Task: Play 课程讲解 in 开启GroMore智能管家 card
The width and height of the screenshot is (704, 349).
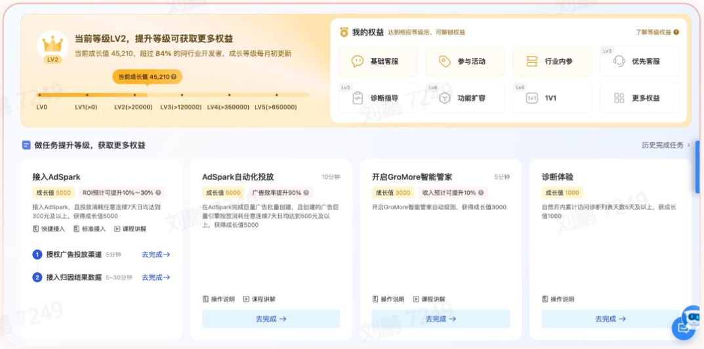Action: point(429,299)
